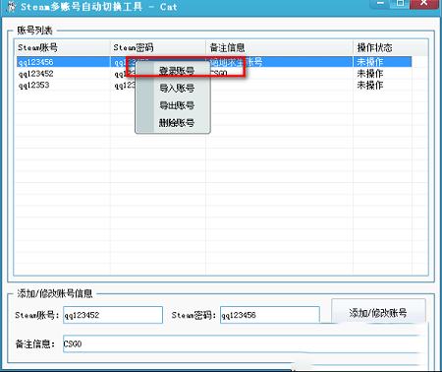442x372 pixels.
Task: Focus the Steam密码 input field
Action: [270, 315]
